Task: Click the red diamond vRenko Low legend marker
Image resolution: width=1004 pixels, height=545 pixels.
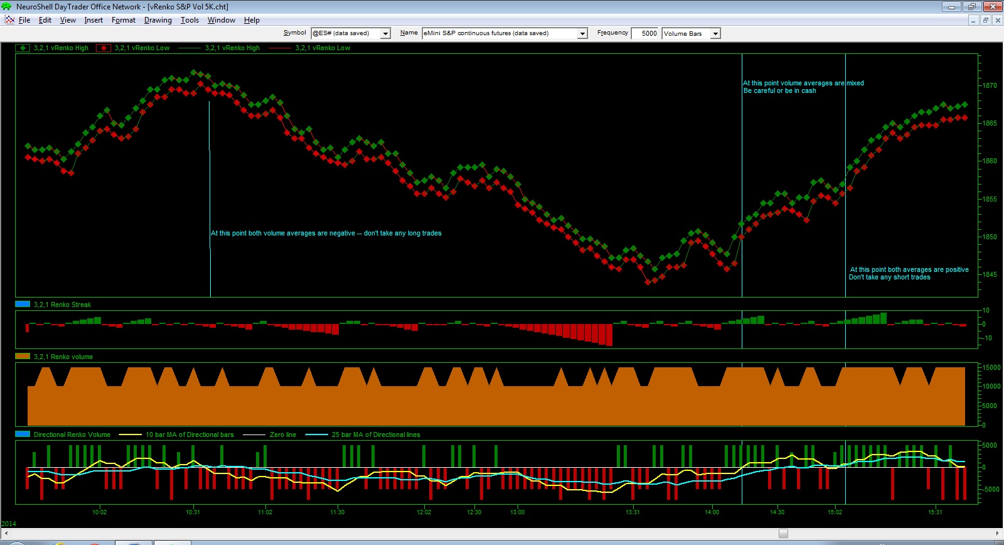Action: 104,48
